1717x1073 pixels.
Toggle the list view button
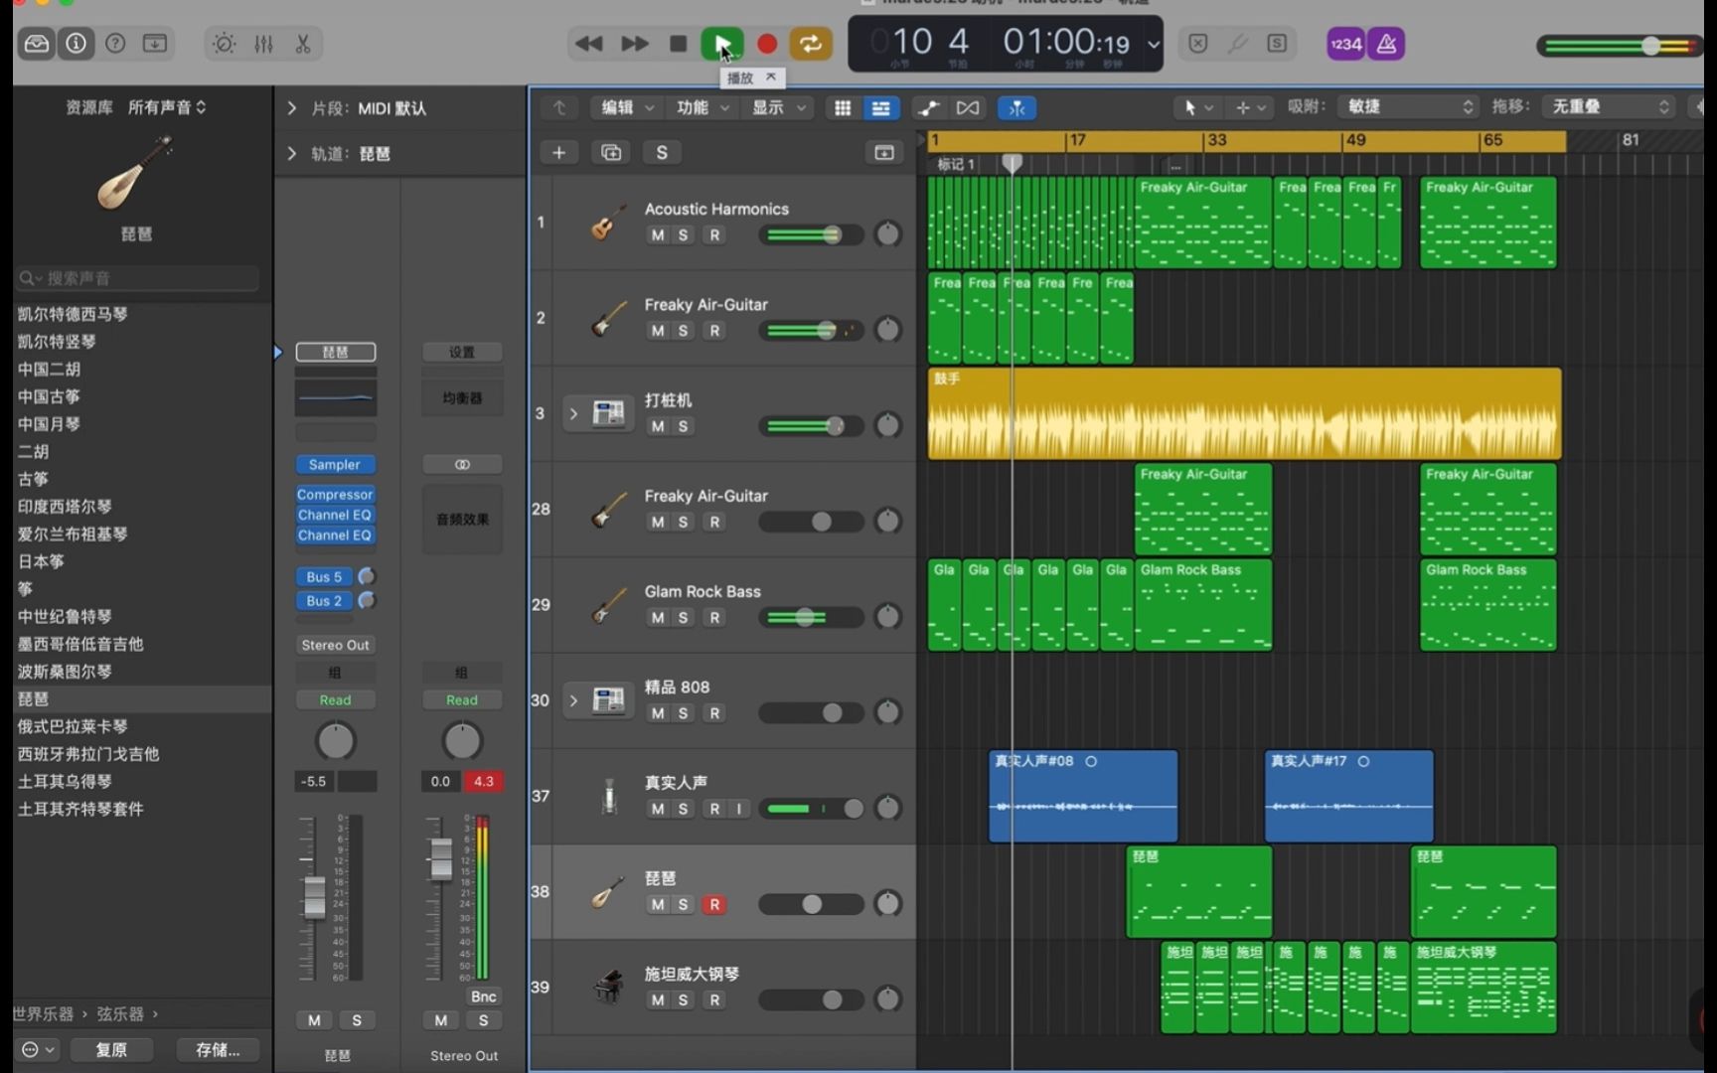(880, 108)
